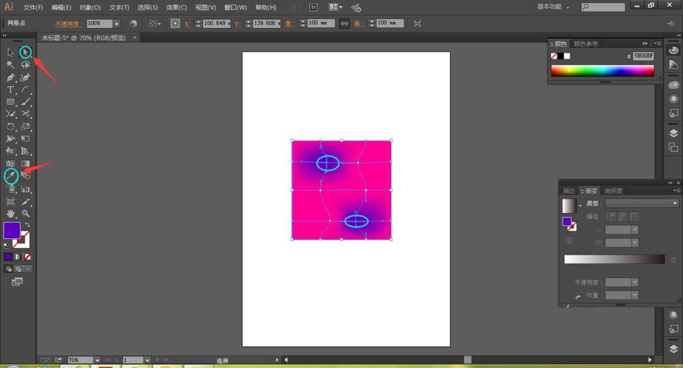The height and width of the screenshot is (368, 683).
Task: Open the 编辑(E) menu
Action: click(61, 8)
